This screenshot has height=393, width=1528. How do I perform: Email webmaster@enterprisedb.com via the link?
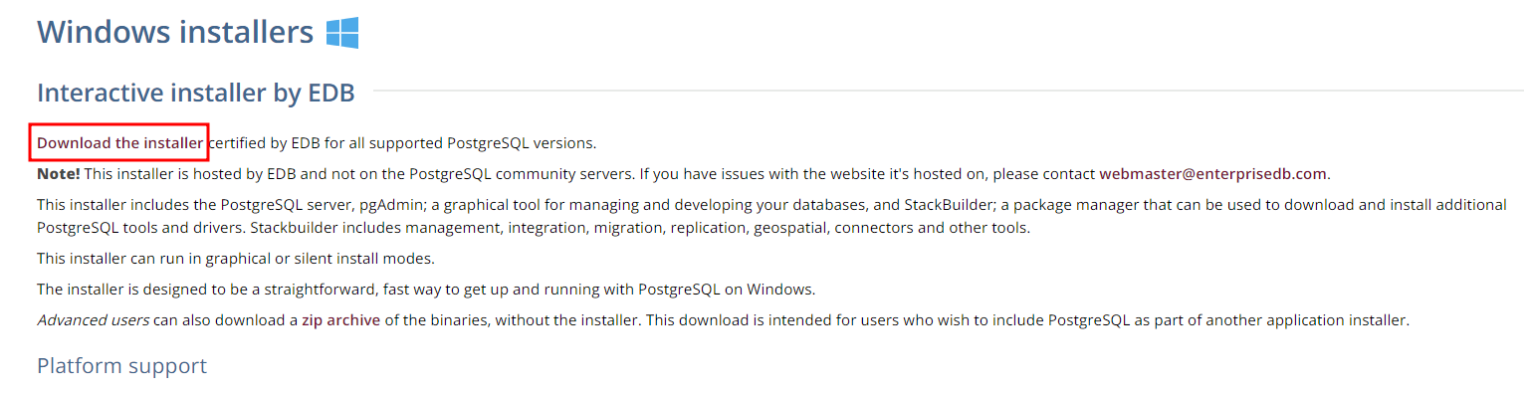tap(1212, 173)
